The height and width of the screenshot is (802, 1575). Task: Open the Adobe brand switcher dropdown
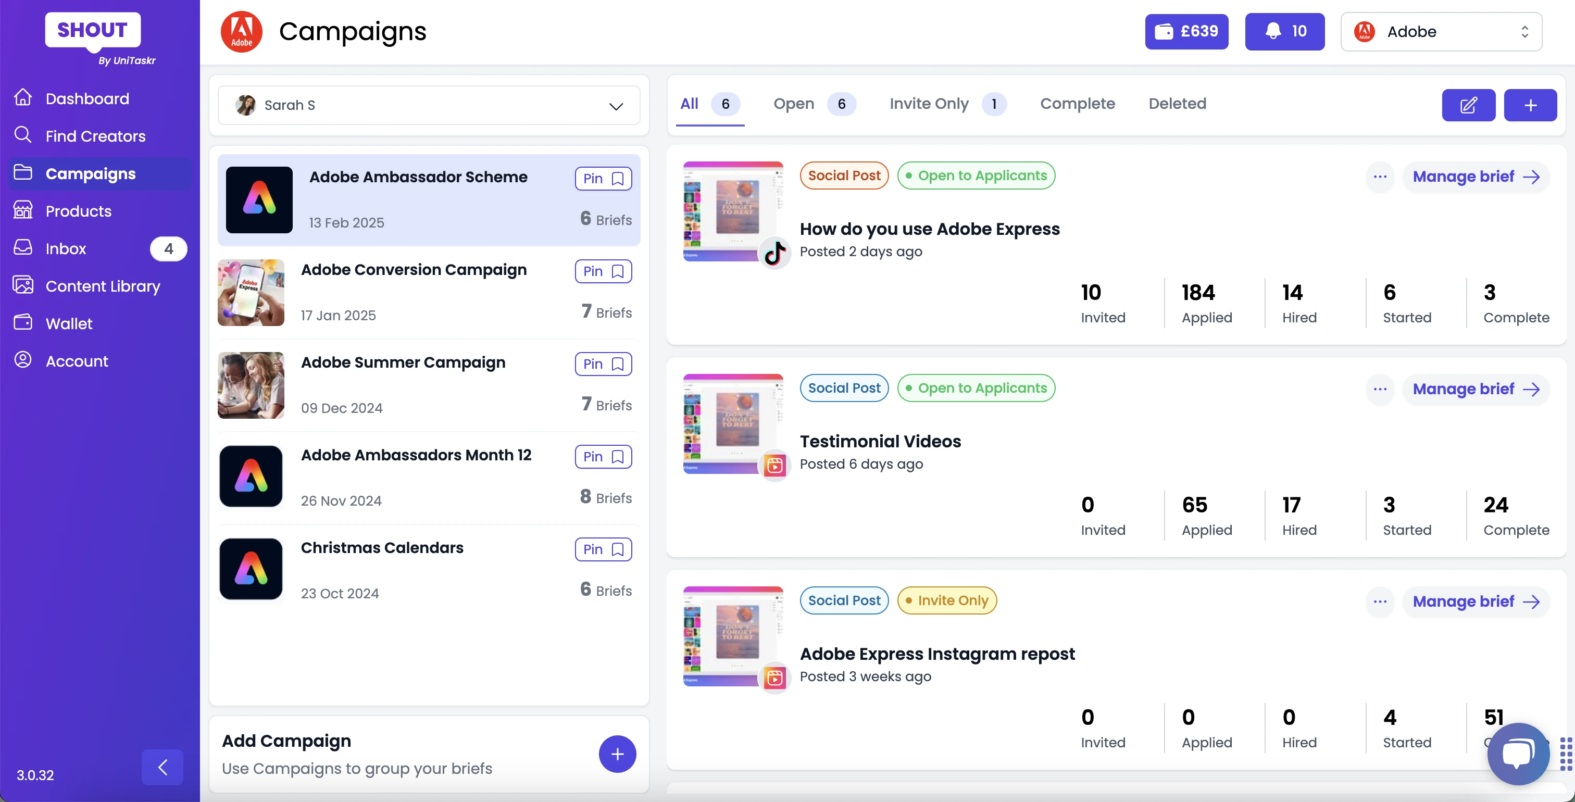coord(1441,31)
